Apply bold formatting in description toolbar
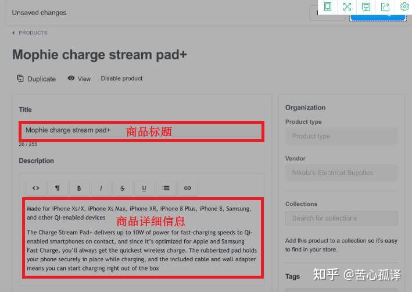The height and width of the screenshot is (292, 412). [x=79, y=188]
